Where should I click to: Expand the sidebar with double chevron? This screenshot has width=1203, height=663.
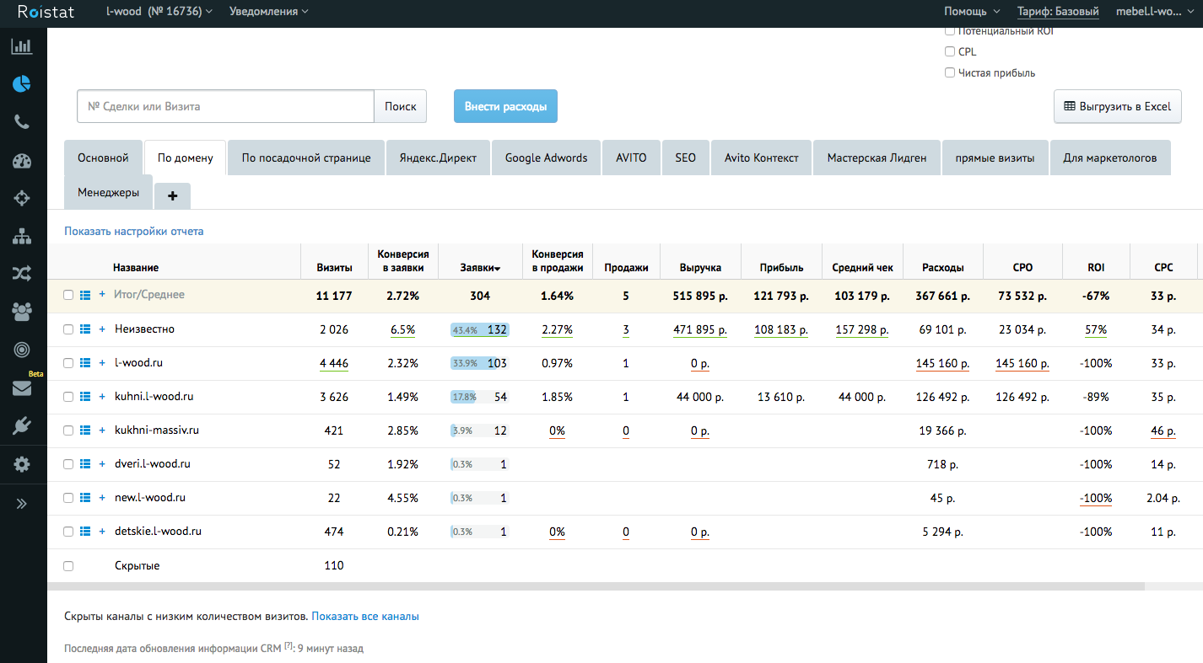(21, 504)
